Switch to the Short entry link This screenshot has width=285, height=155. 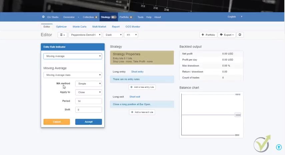[137, 72]
